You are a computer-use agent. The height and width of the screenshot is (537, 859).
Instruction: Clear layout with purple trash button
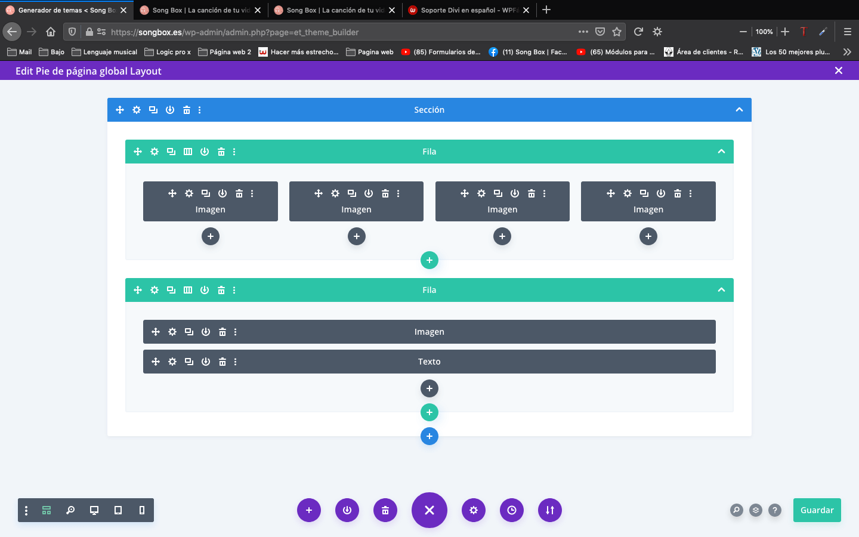(x=385, y=510)
